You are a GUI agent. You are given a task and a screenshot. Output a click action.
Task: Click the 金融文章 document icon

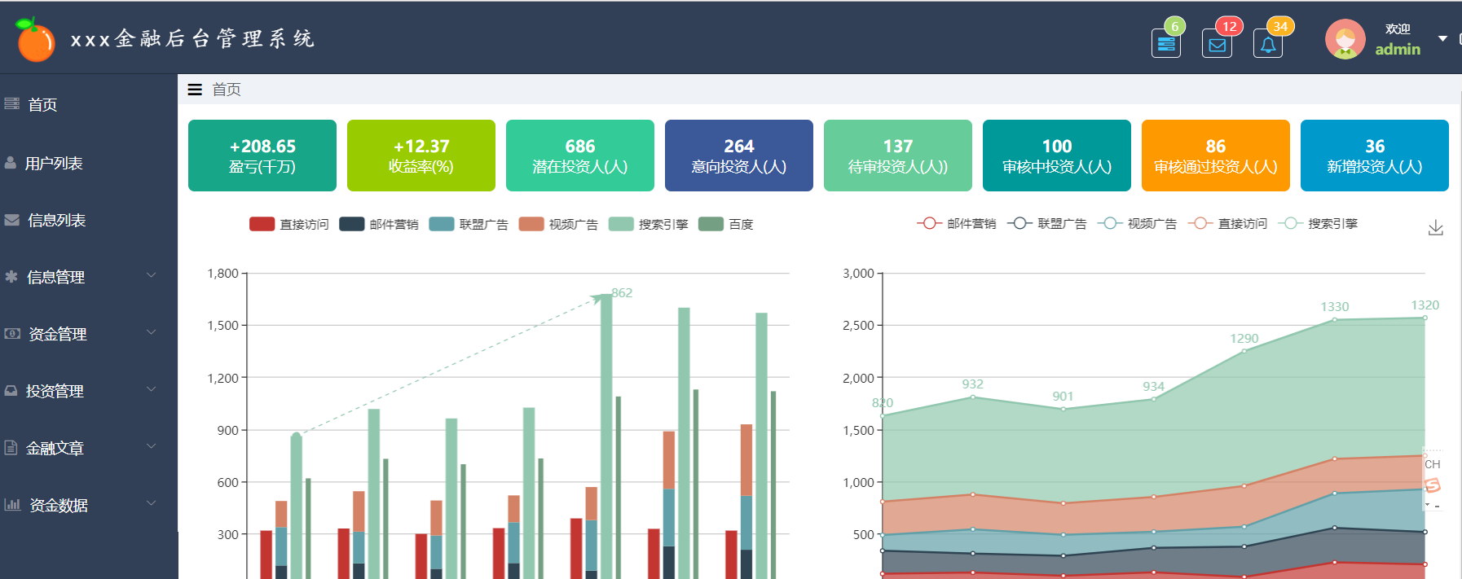point(11,447)
